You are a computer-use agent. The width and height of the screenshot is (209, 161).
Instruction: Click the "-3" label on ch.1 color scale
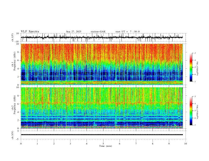[x=194, y=53]
